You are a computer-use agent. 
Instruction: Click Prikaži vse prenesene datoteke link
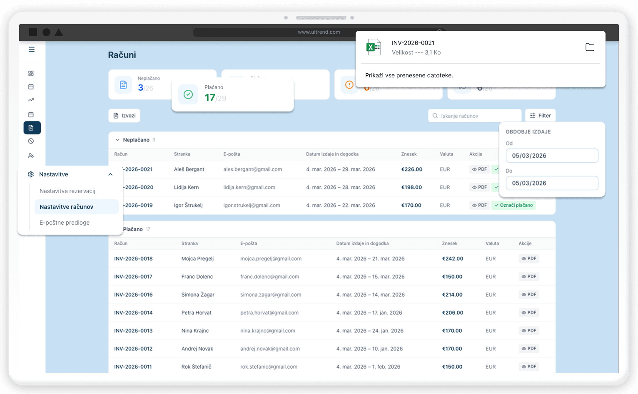409,75
